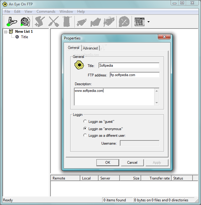Click the Description scrollbar down arrow
Image resolution: width=201 pixels, height=205 pixels.
[157, 103]
